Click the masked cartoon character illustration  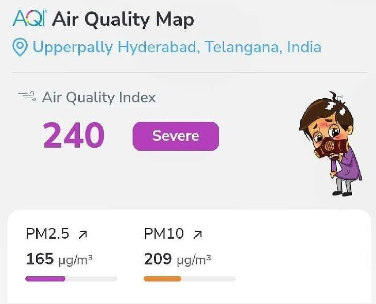[330, 144]
